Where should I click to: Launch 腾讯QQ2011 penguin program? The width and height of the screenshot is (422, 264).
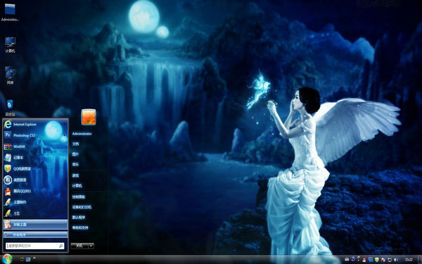35,191
